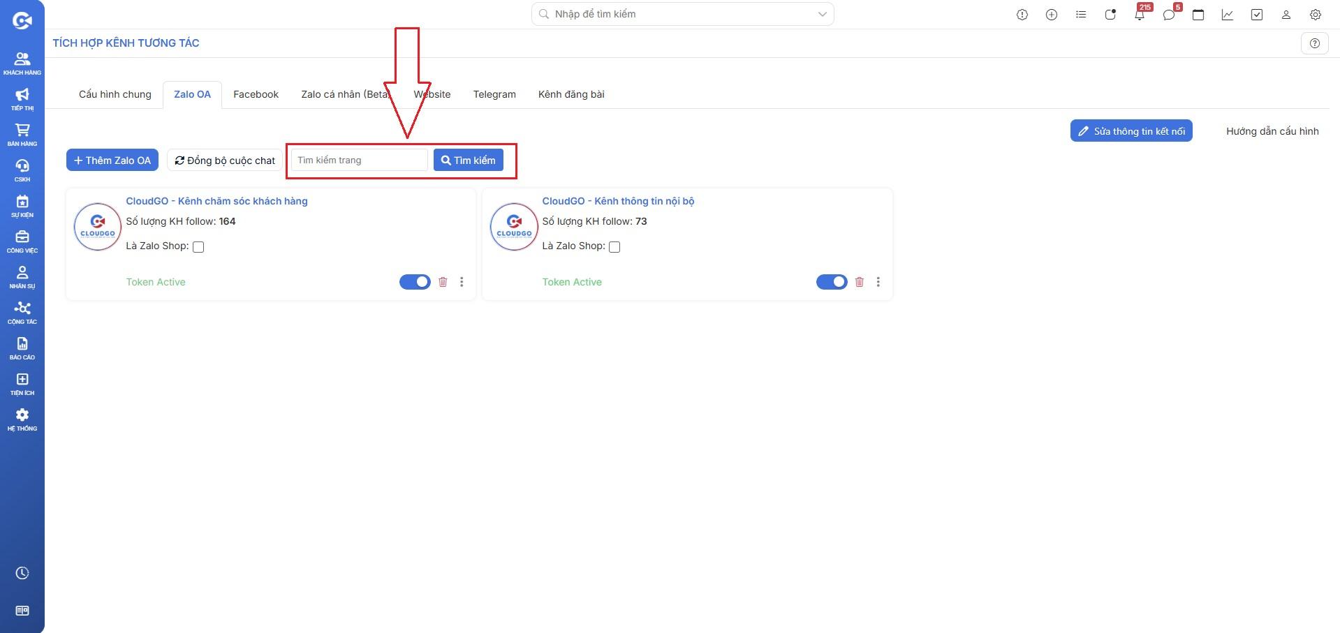Viewport: 1340px width, 633px height.
Task: Toggle off Kênh chăm sóc khách hàng switch
Action: click(x=415, y=282)
